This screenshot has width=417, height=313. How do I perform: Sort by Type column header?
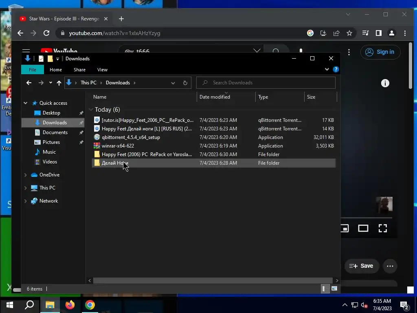click(x=280, y=97)
